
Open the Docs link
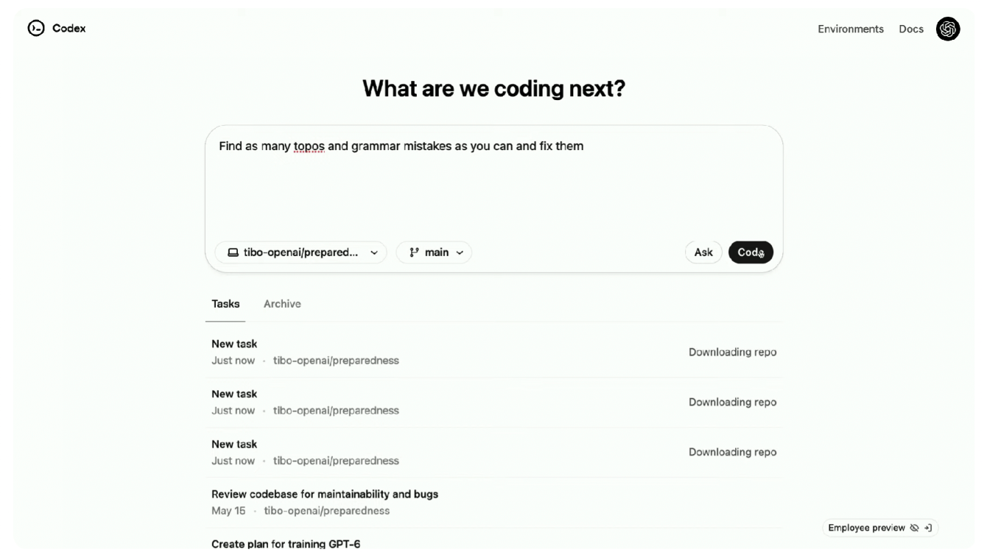pos(910,29)
